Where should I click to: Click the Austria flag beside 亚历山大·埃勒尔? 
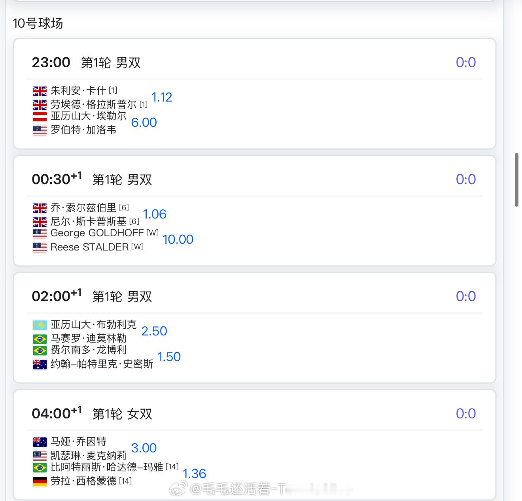tap(40, 116)
